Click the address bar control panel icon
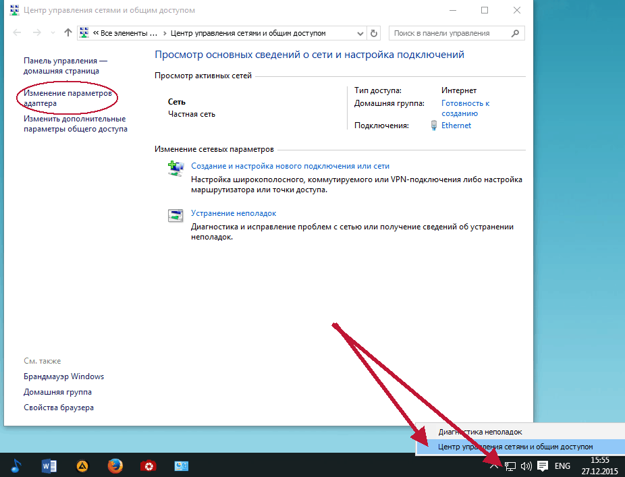 pyautogui.click(x=84, y=32)
